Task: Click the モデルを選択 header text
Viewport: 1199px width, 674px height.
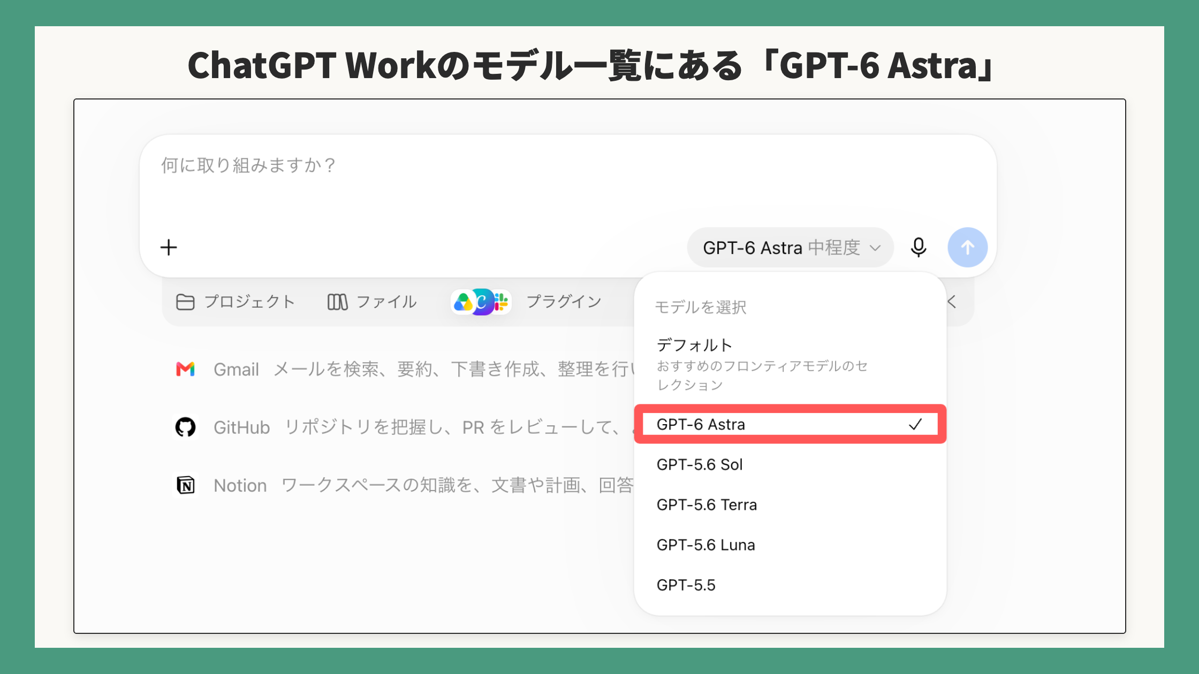Action: tap(701, 307)
